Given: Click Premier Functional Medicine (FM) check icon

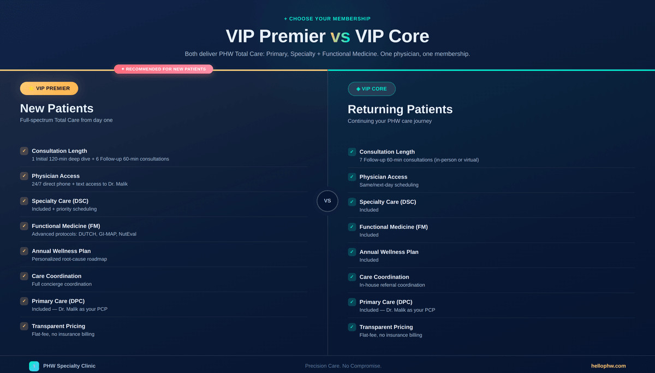Looking at the screenshot, I should click(24, 226).
